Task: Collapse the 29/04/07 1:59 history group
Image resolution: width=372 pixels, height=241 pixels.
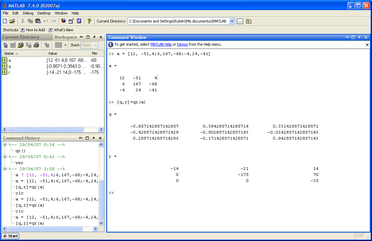Action: [x=5, y=169]
